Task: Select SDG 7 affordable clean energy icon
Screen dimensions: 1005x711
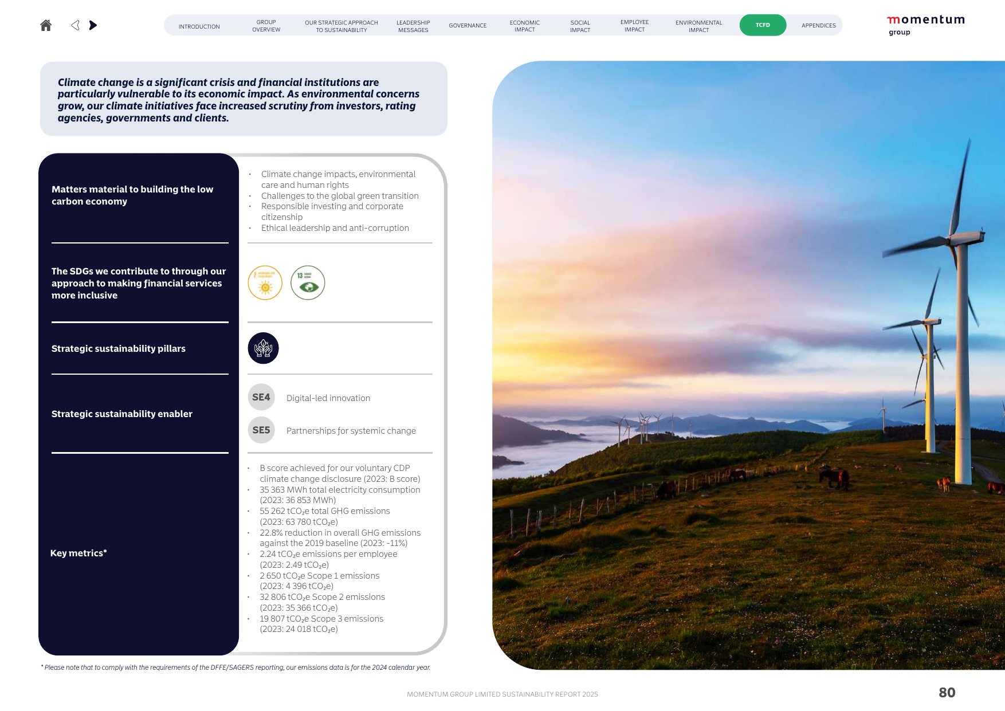Action: pyautogui.click(x=265, y=282)
